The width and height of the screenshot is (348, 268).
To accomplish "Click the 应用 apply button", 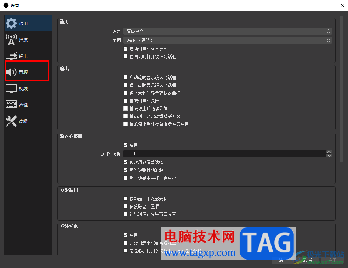I will tap(332, 260).
